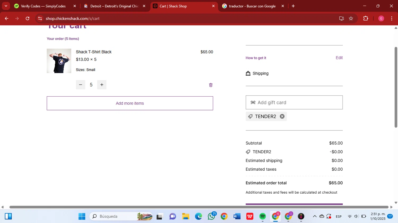Viewport: 398px width, 223px height.
Task: Open the Chrome three-dot menu
Action: tap(392, 19)
